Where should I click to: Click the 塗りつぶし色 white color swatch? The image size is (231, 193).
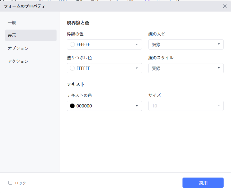click(72, 68)
